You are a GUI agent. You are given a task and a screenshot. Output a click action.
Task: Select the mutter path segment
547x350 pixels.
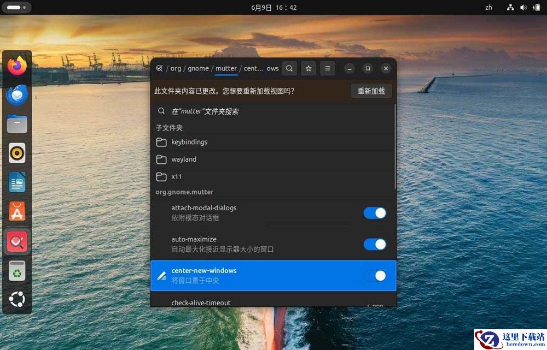[x=226, y=68]
